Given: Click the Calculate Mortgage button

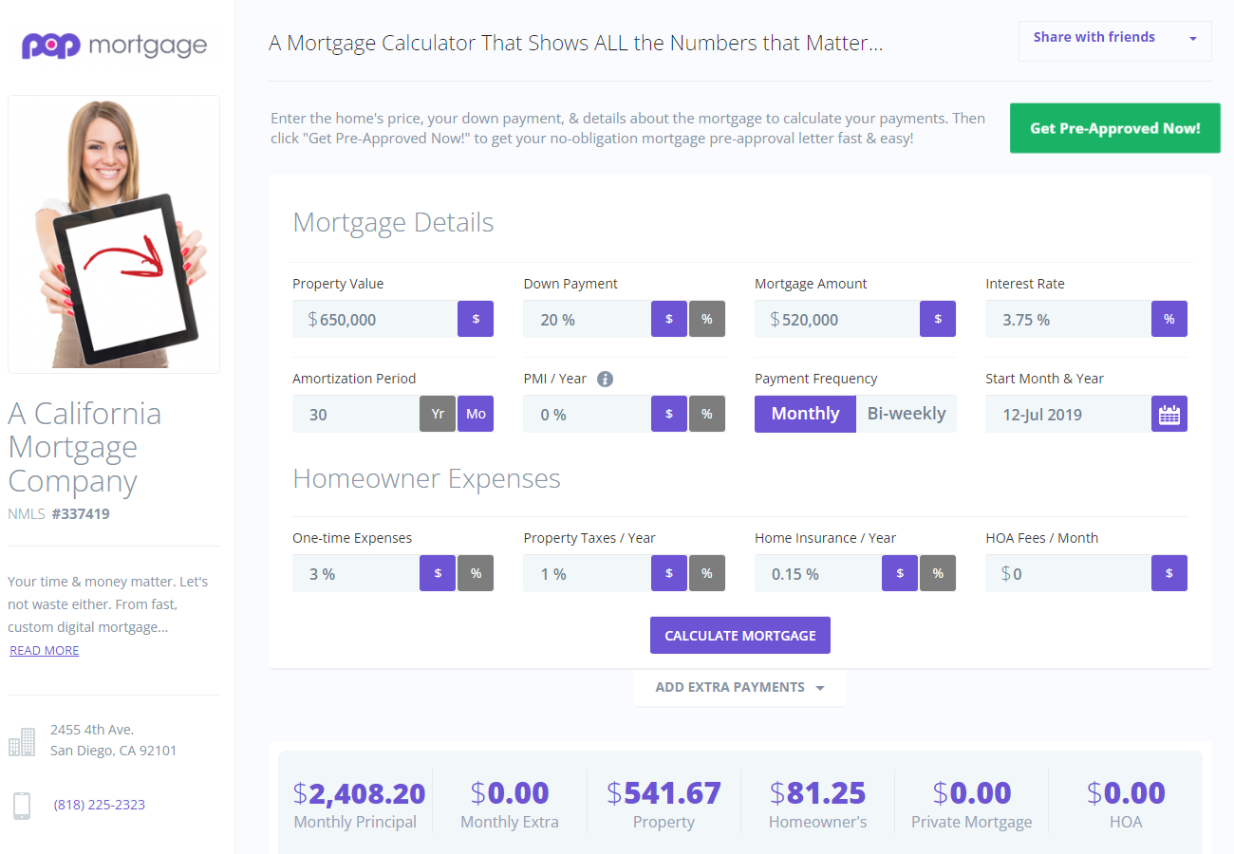Looking at the screenshot, I should point(740,636).
